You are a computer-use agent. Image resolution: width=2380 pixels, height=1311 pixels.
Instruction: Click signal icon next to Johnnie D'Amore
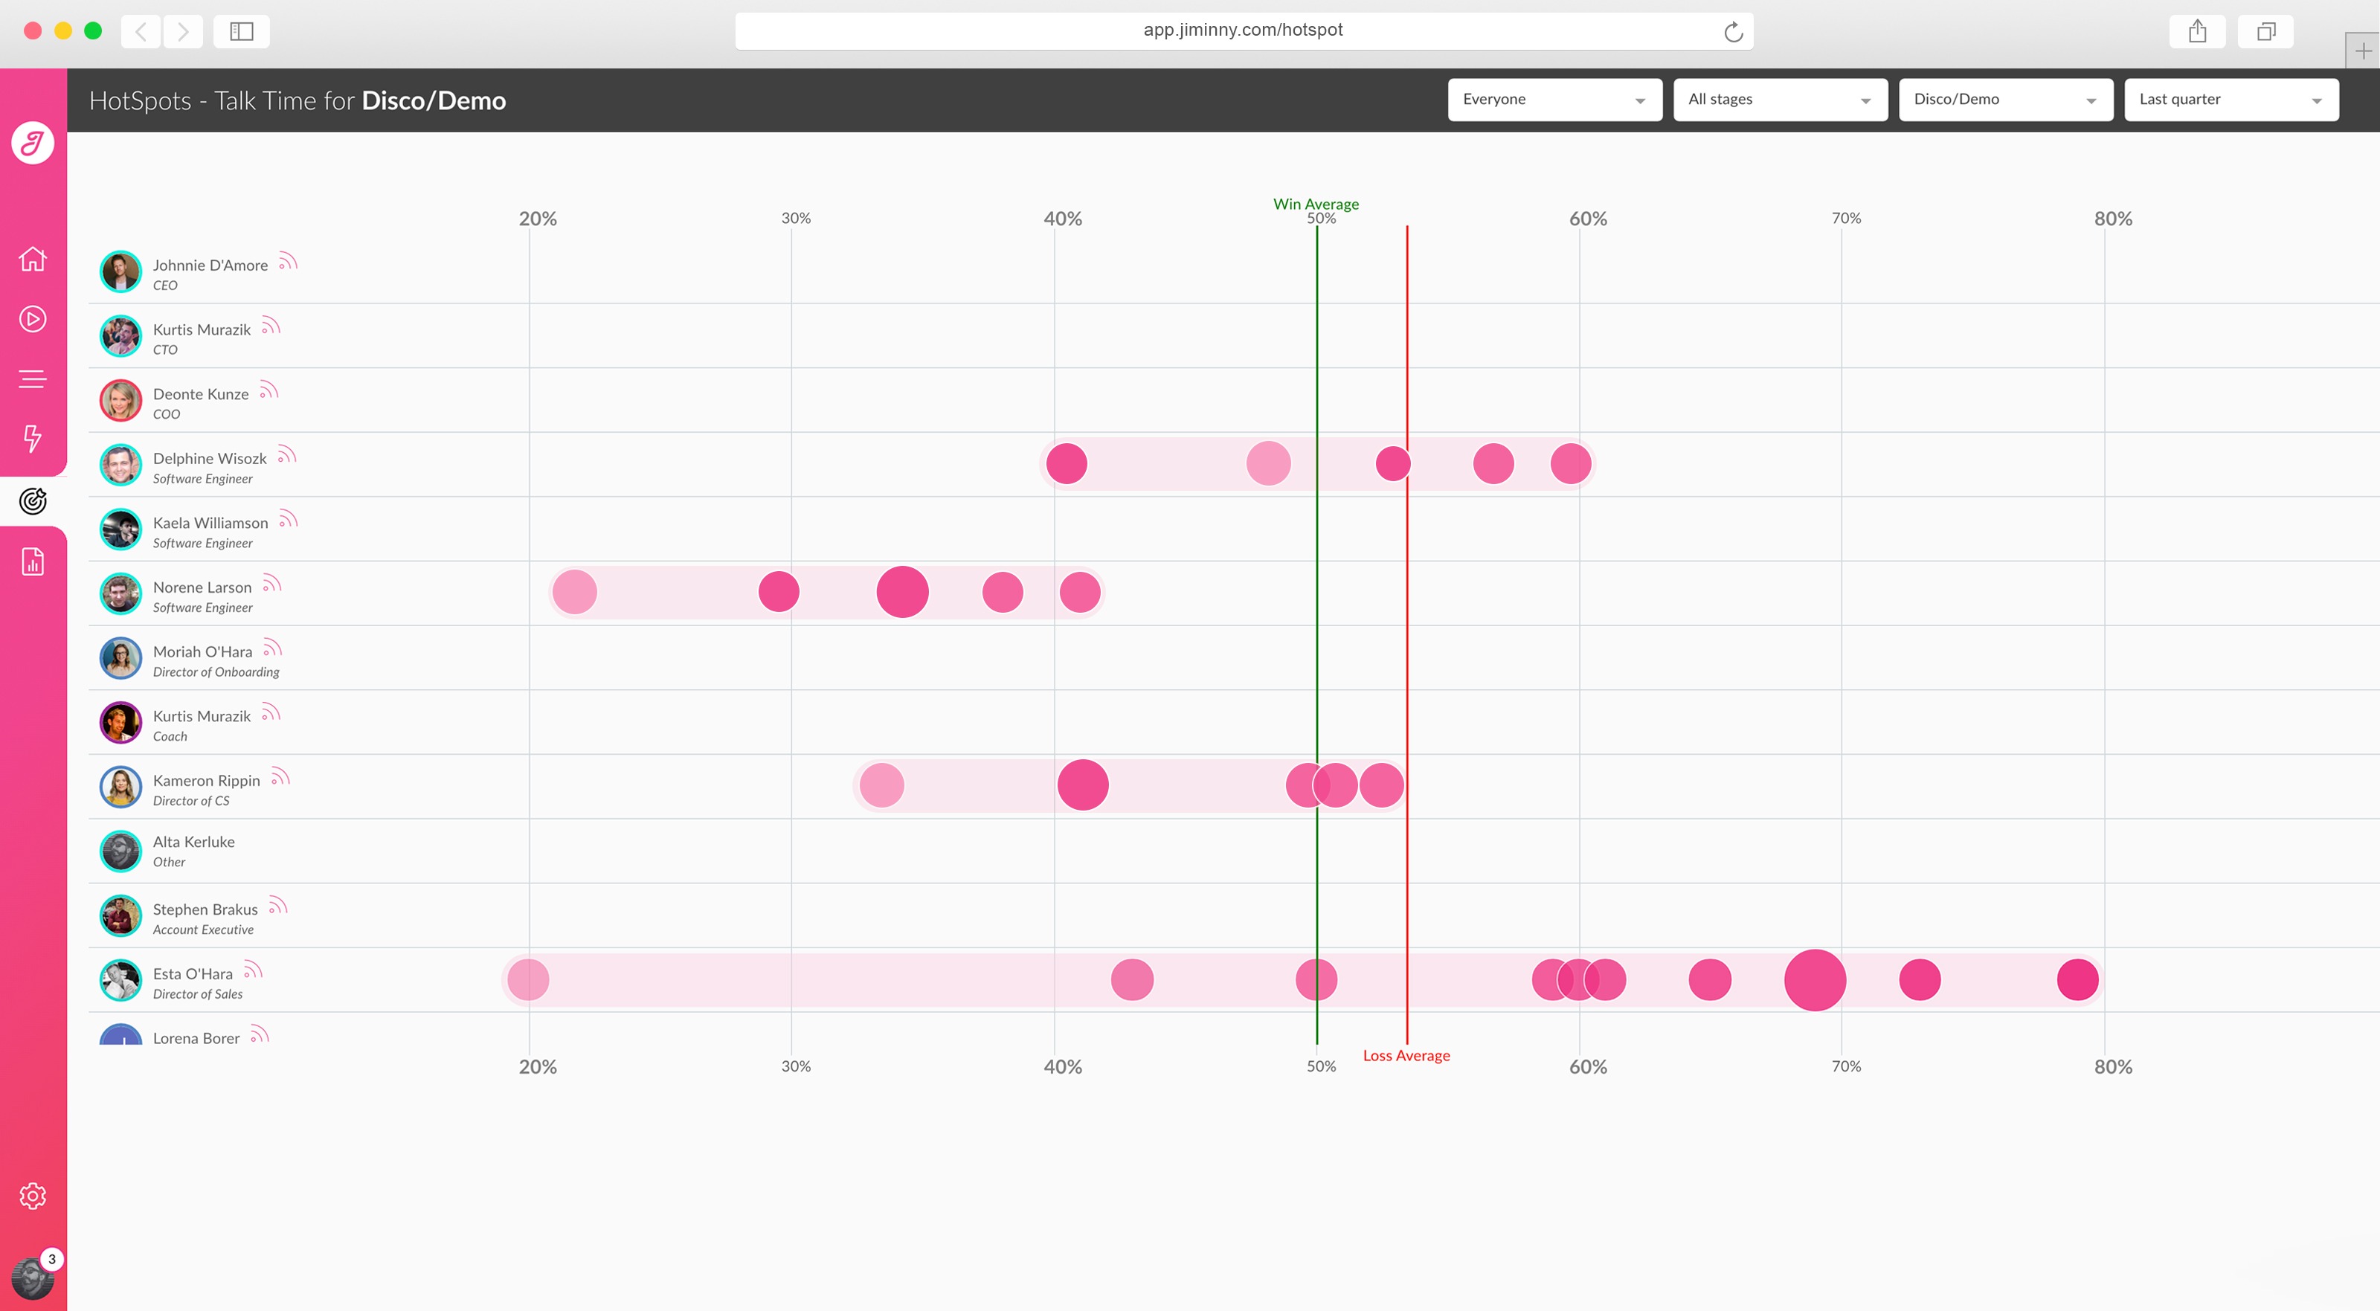click(289, 262)
